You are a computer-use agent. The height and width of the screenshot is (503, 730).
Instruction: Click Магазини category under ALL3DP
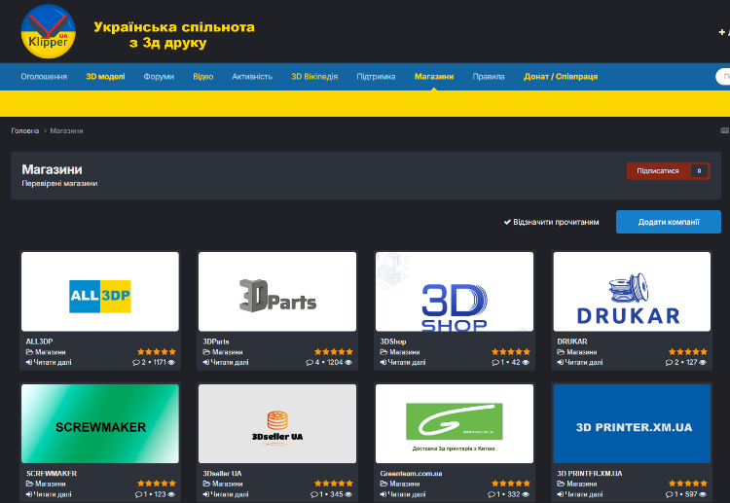pos(51,352)
